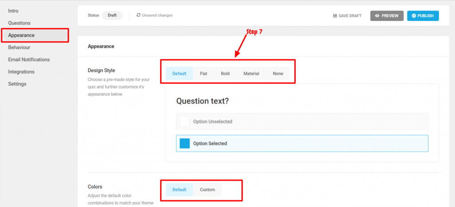Click the 'Appearance' panel heading
Image resolution: width=455 pixels, height=207 pixels.
(x=101, y=47)
